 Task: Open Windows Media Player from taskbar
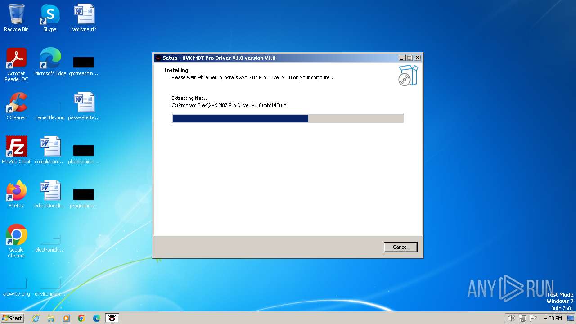pos(66,318)
